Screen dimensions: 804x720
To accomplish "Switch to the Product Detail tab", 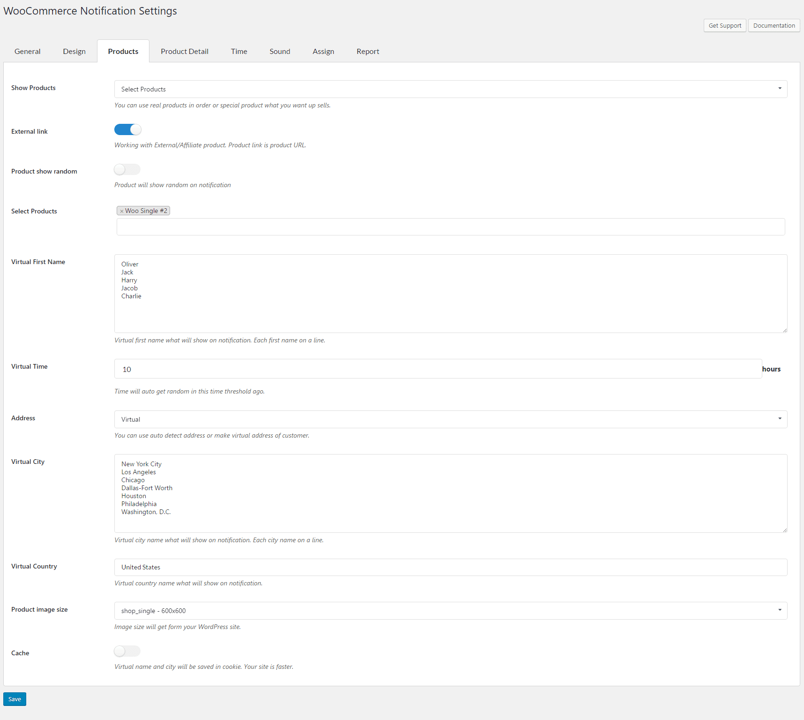I will point(184,51).
